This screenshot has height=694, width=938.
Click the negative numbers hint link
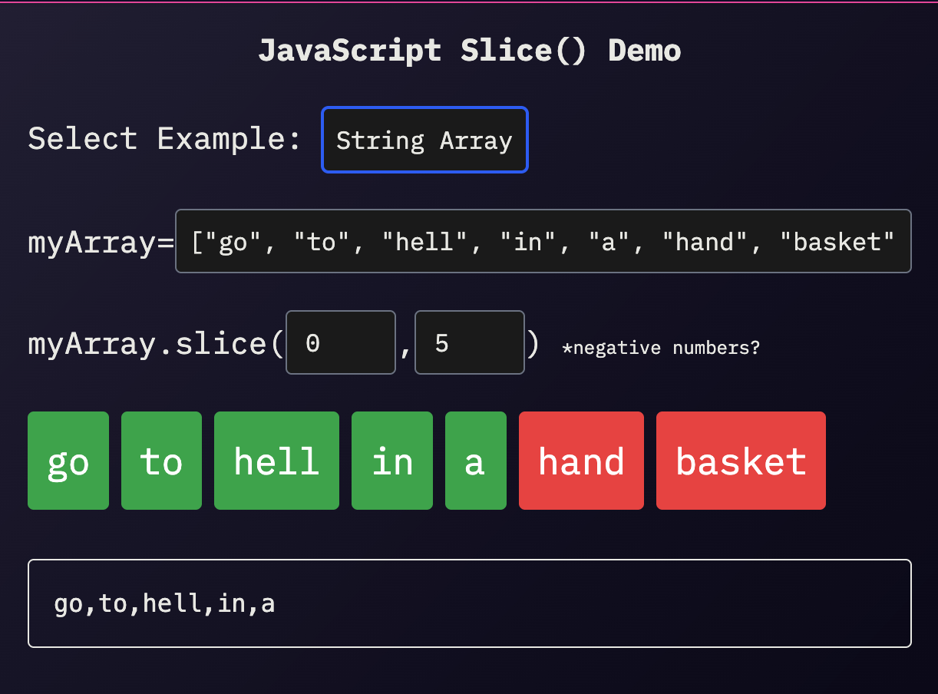tap(661, 348)
